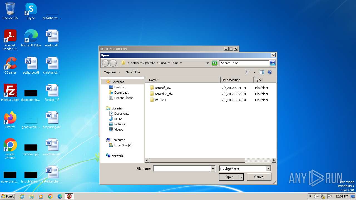Open the Music library
The image size is (356, 200).
(118, 119)
